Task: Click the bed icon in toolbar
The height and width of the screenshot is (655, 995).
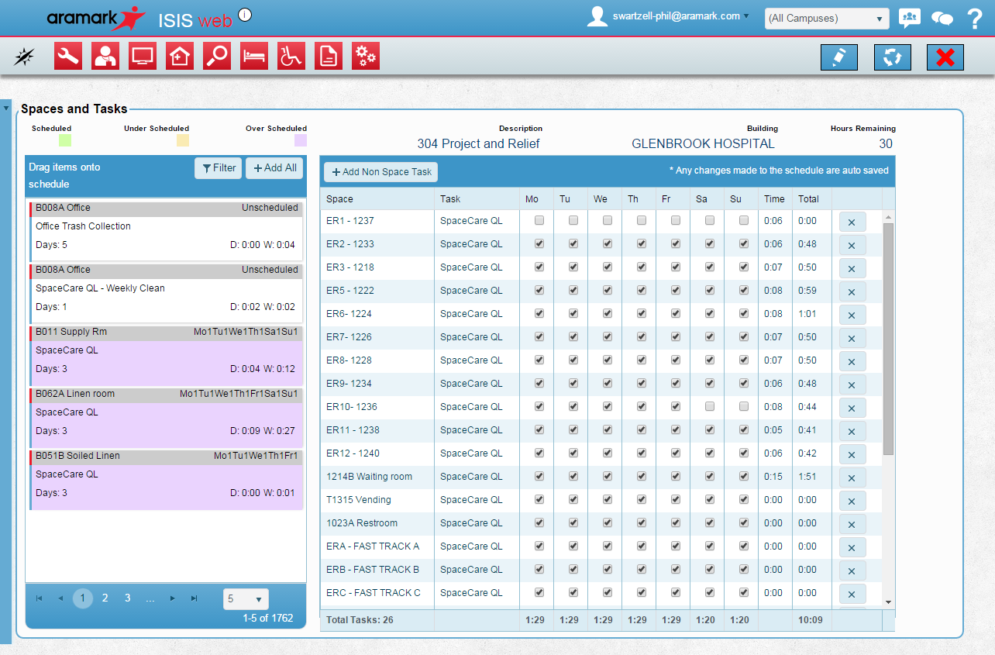Action: point(254,57)
